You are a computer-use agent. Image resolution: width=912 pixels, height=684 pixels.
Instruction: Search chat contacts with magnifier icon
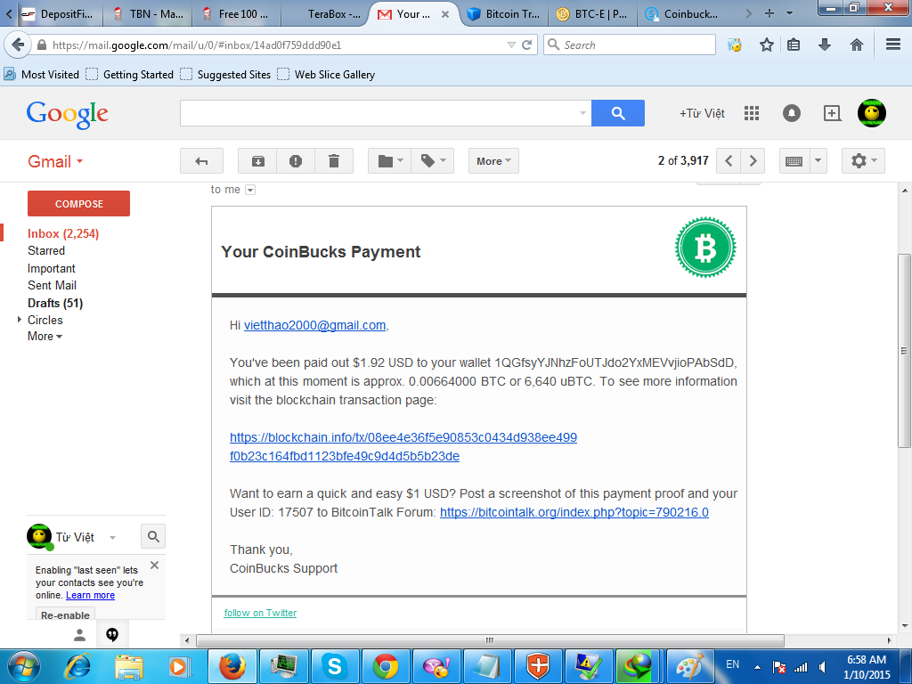pos(153,536)
